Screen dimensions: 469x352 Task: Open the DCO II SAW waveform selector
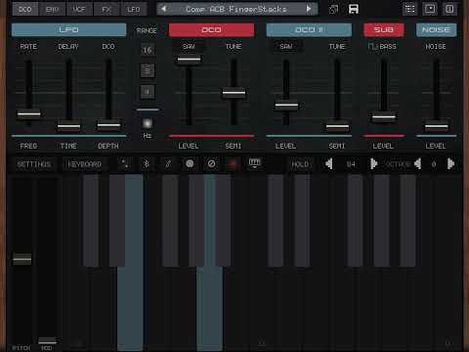coord(286,47)
